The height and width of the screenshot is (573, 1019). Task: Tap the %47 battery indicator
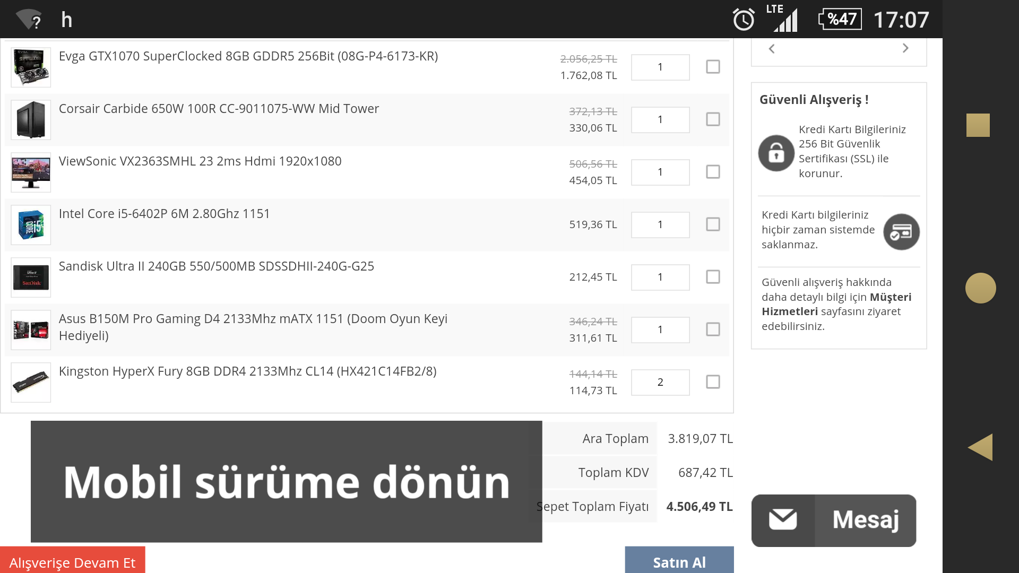(840, 20)
